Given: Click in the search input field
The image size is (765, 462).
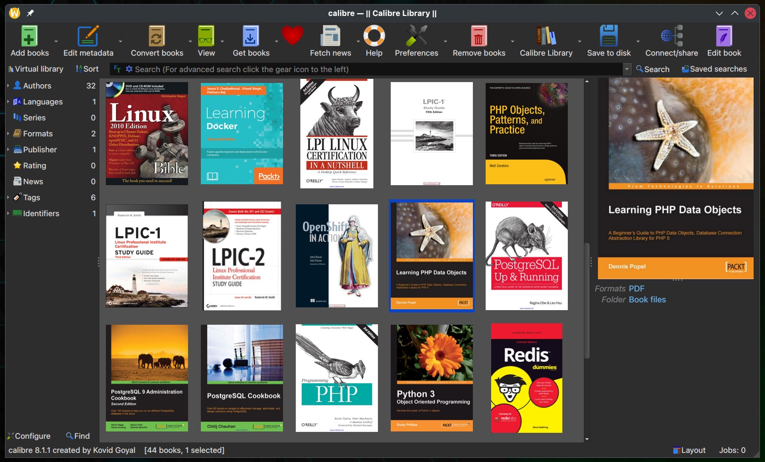Looking at the screenshot, I should point(378,69).
